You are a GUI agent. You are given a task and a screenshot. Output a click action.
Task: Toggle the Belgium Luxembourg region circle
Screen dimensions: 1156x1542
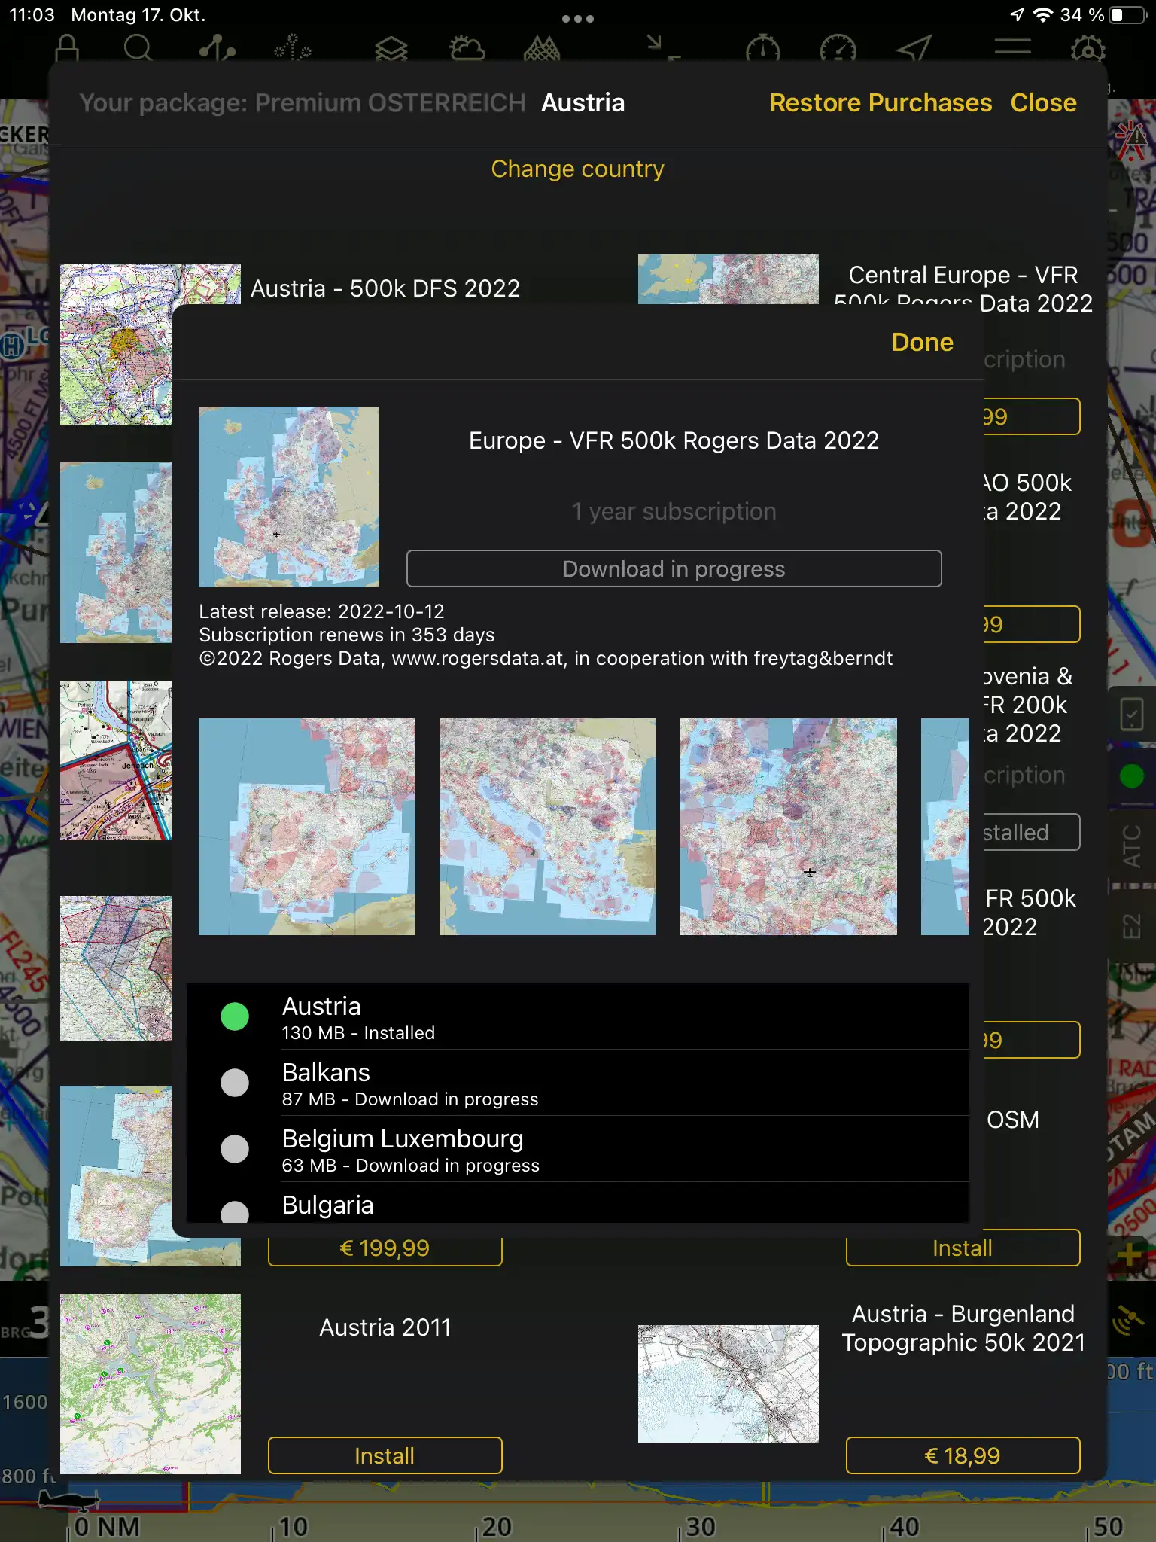tap(235, 1149)
